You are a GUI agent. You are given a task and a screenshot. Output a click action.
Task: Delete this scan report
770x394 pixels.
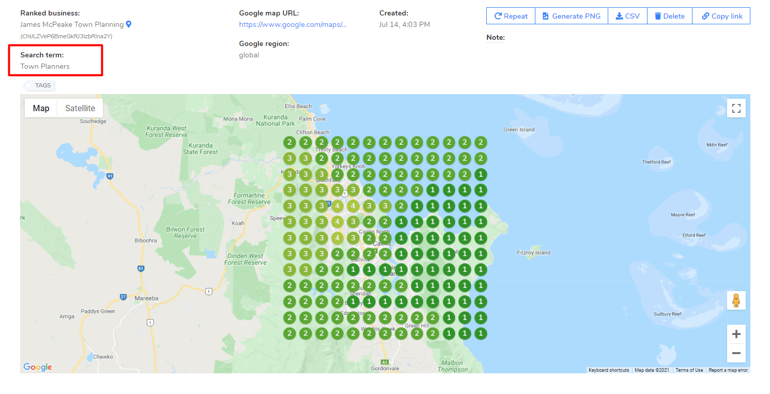click(x=669, y=16)
